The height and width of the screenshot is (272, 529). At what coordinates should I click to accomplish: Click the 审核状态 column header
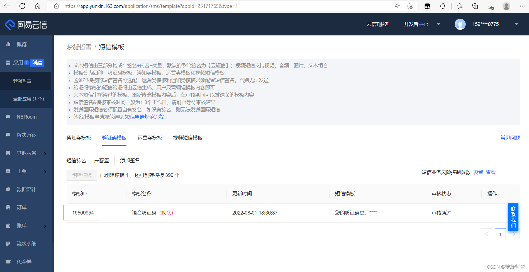tap(441, 194)
